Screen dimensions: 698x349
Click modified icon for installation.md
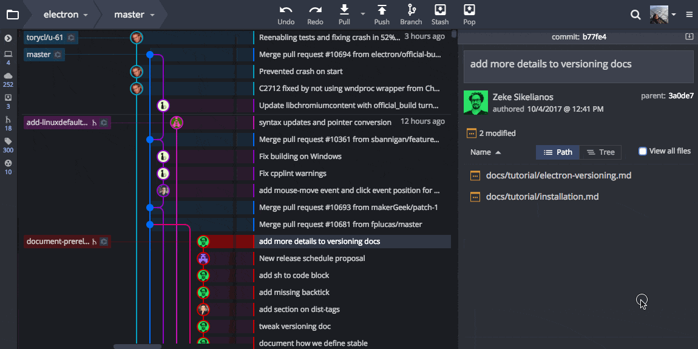pos(475,196)
